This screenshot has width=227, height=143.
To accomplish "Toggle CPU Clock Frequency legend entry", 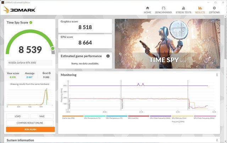I will point(160,117).
